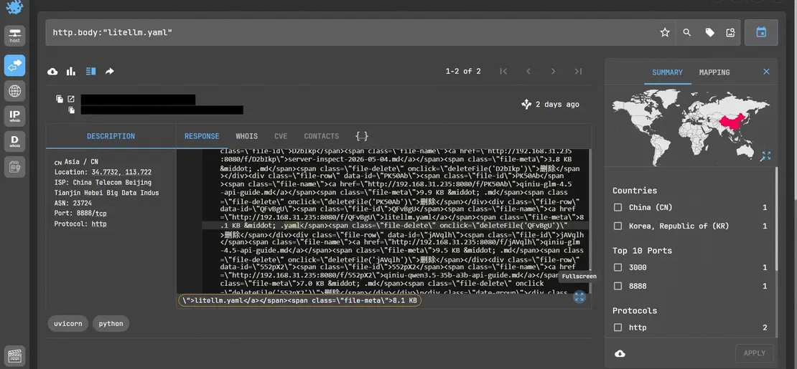The height and width of the screenshot is (369, 797).
Task: Switch to the CVE tab
Action: (281, 136)
